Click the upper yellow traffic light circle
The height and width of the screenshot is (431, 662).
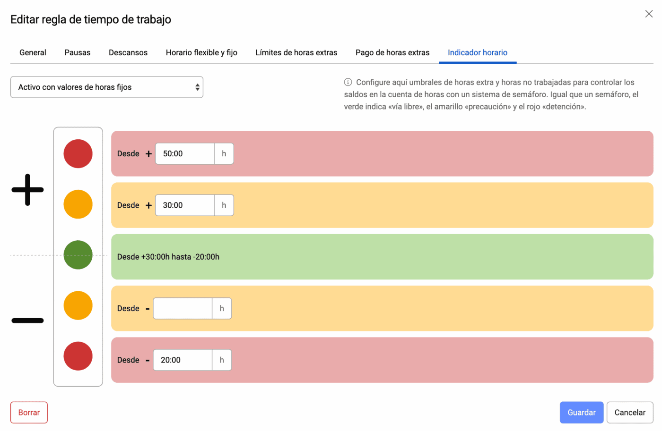[x=78, y=204]
